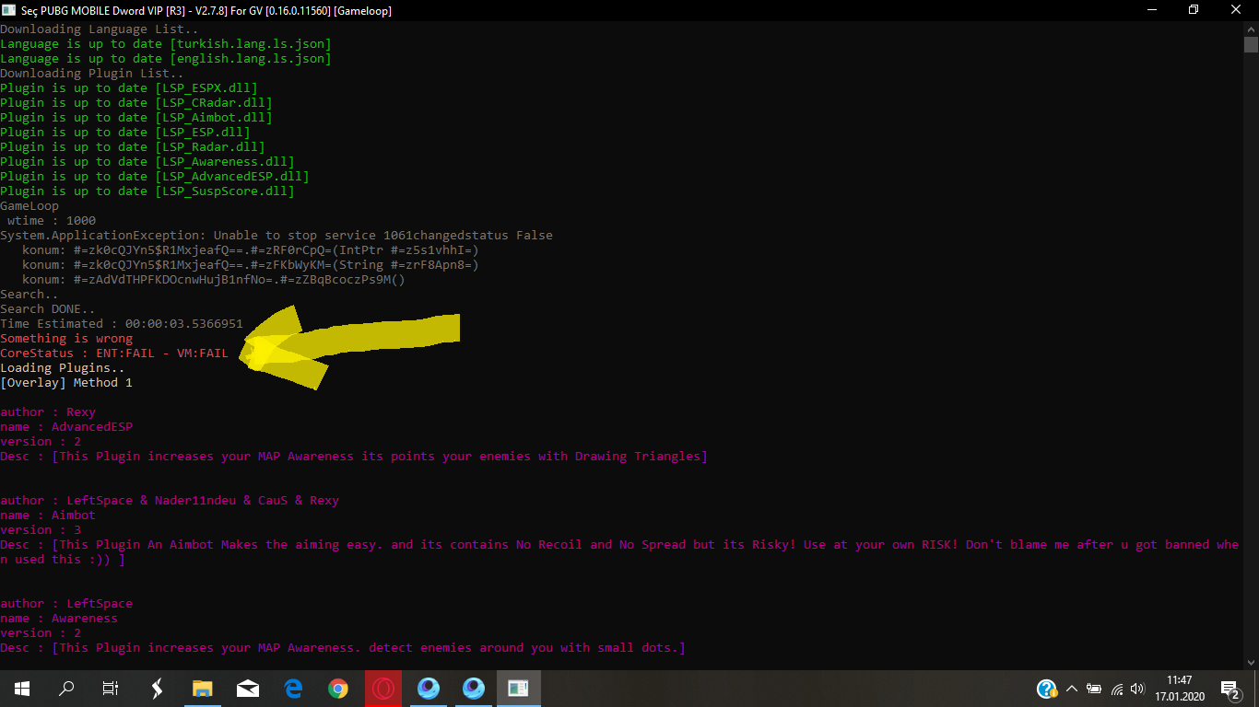Click the 'LSP_Radar.dll' plugin line
The height and width of the screenshot is (707, 1259).
(x=133, y=147)
